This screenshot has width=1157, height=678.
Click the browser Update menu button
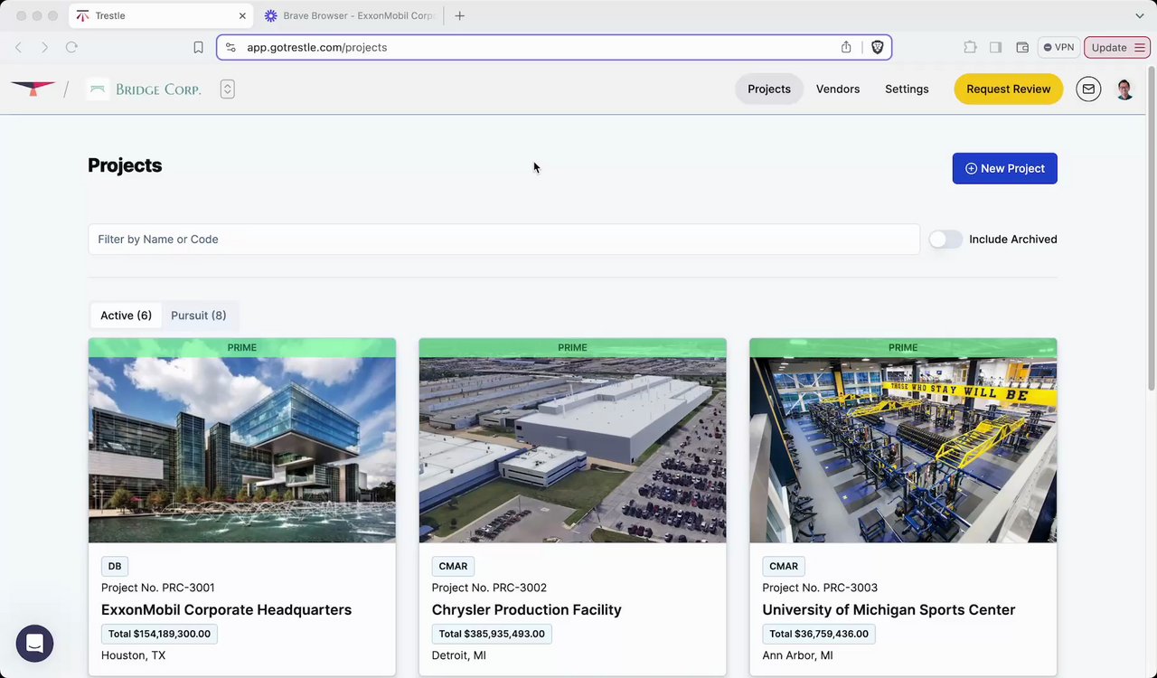(x=1117, y=47)
